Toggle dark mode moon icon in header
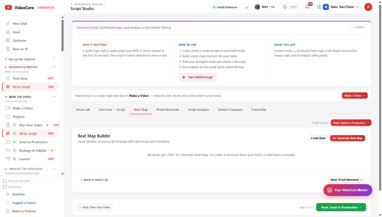 click(247, 7)
